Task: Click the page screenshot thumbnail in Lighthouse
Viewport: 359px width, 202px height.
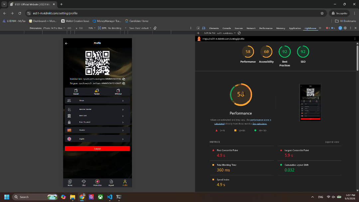Action: (x=310, y=102)
